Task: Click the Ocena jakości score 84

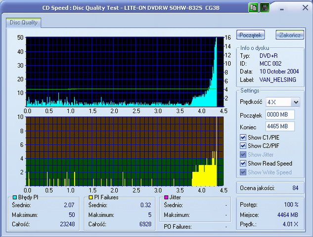Action: click(x=295, y=188)
